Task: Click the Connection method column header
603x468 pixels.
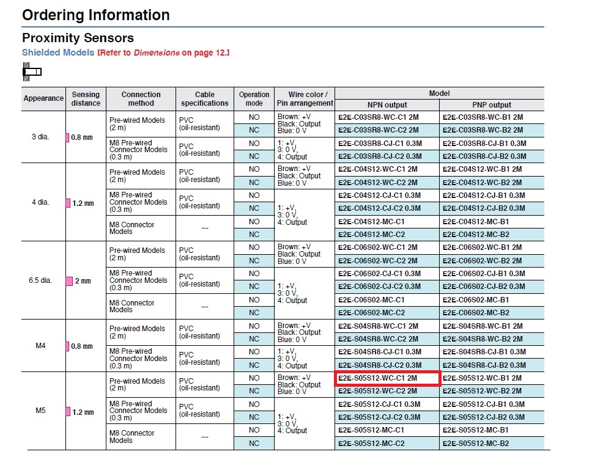Action: click(141, 99)
